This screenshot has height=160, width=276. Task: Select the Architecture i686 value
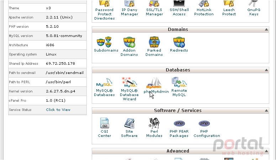click(50, 45)
